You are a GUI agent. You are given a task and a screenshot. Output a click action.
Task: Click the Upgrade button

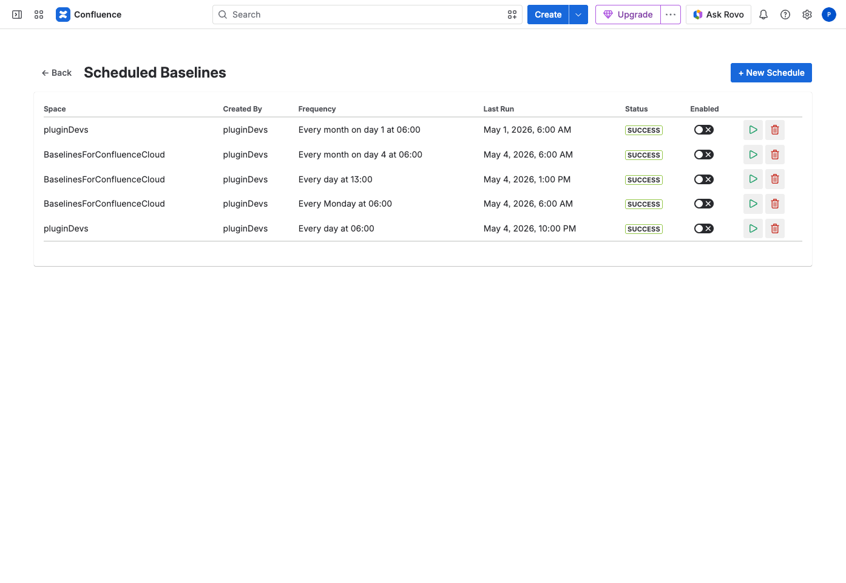(628, 15)
